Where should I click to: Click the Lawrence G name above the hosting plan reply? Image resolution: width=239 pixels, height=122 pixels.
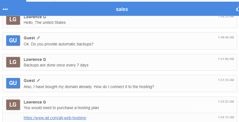pos(35,102)
